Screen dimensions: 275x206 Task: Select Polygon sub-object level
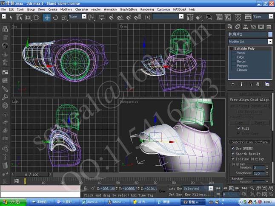[x=242, y=66]
